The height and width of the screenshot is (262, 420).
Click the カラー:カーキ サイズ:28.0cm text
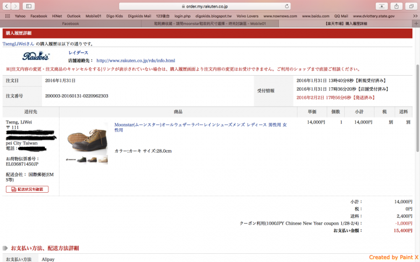(143, 151)
